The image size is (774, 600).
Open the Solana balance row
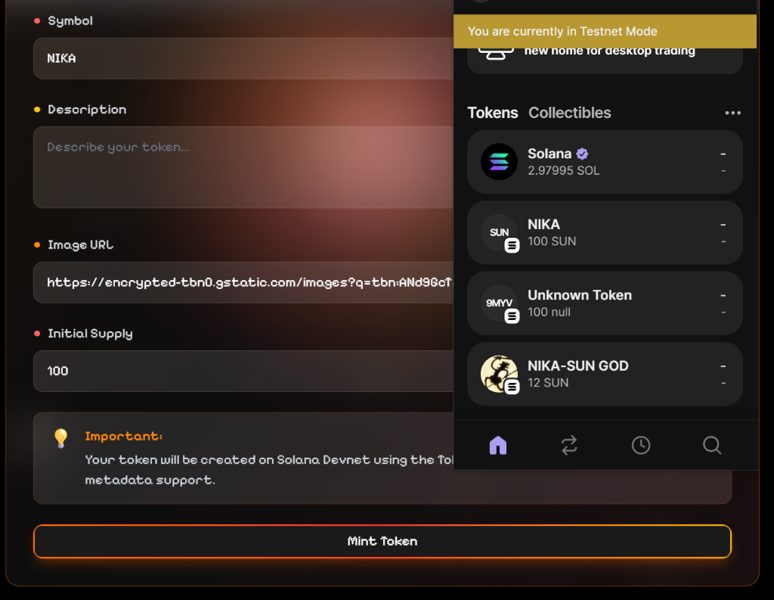pyautogui.click(x=605, y=162)
